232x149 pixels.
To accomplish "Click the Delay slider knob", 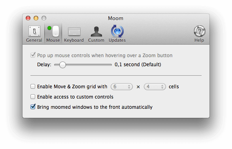I will point(62,65).
